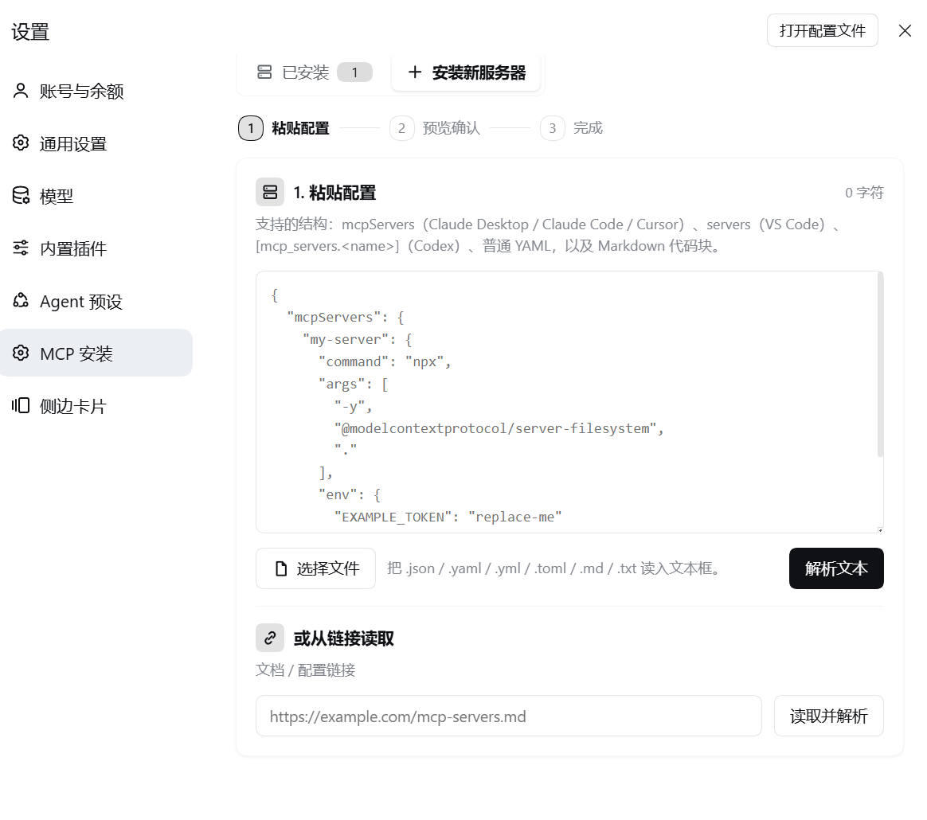Click the Agent 预设 icon
The width and height of the screenshot is (927, 820).
(x=21, y=300)
